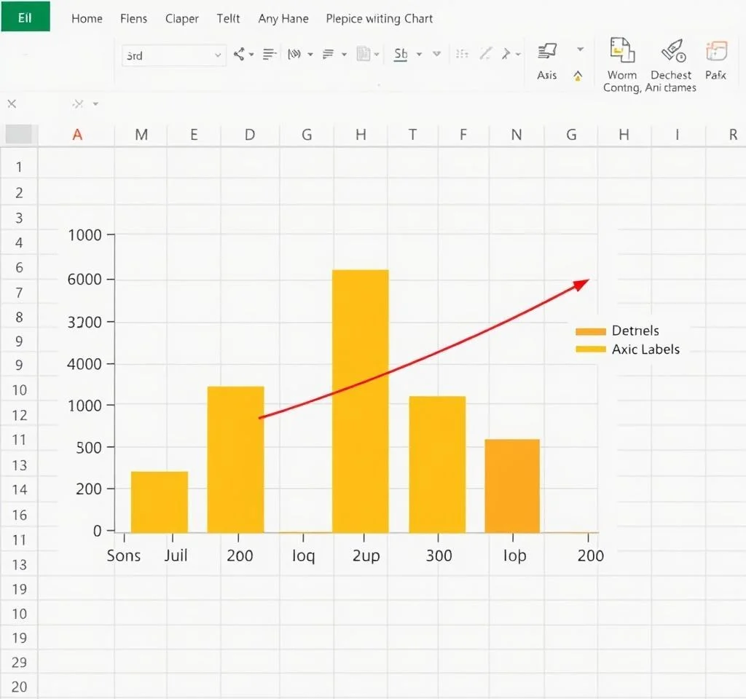Click the underlined Sb icon

(x=401, y=54)
